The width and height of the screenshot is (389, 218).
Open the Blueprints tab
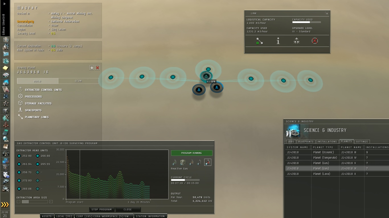click(306, 141)
